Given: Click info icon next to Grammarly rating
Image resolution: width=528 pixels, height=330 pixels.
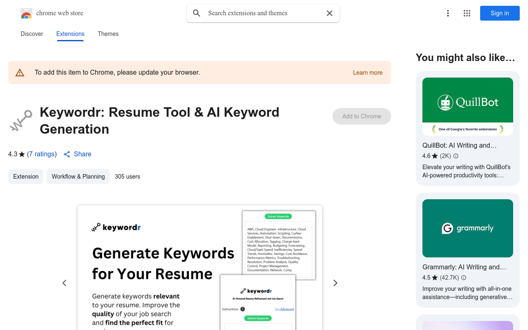Looking at the screenshot, I should click(464, 278).
